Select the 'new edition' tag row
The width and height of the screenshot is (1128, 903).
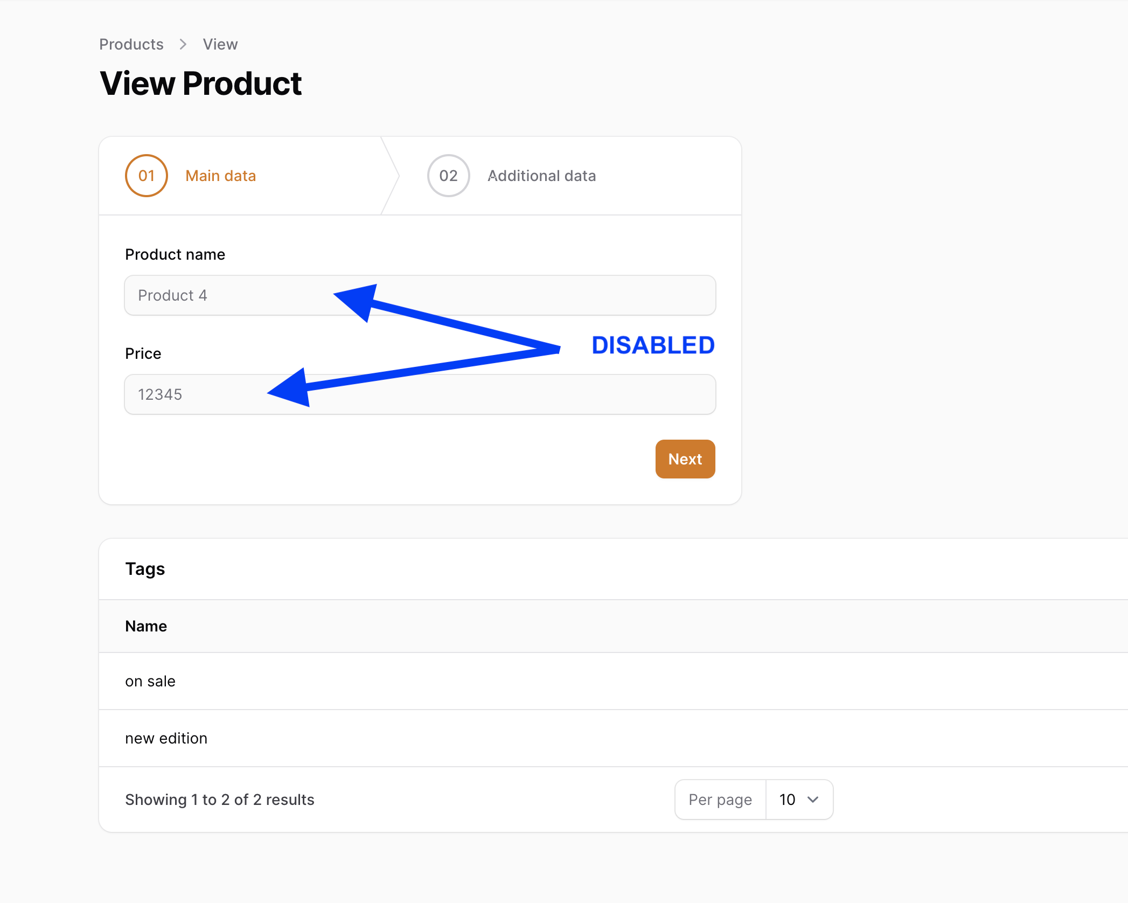pyautogui.click(x=614, y=738)
